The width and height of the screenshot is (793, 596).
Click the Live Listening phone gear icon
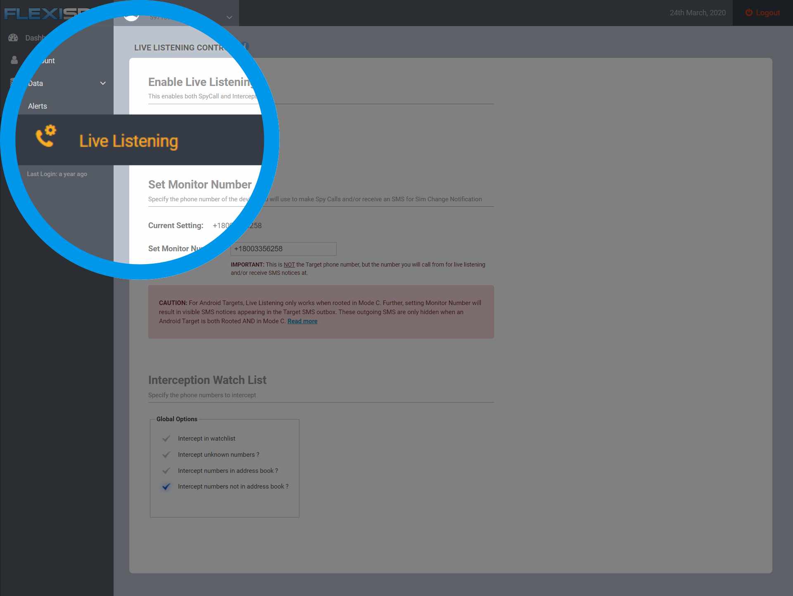46,136
